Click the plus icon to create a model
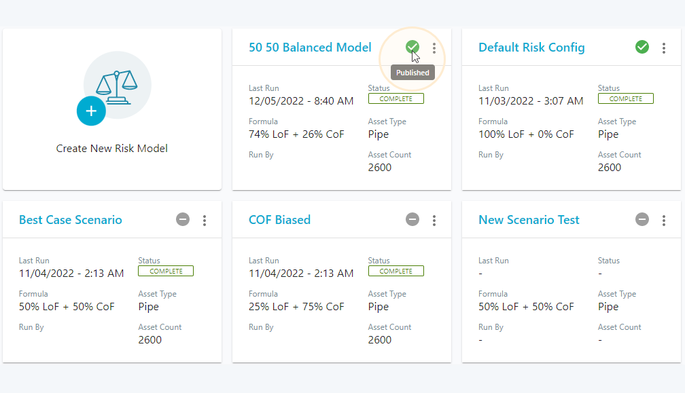Image resolution: width=685 pixels, height=393 pixels. pos(91,111)
